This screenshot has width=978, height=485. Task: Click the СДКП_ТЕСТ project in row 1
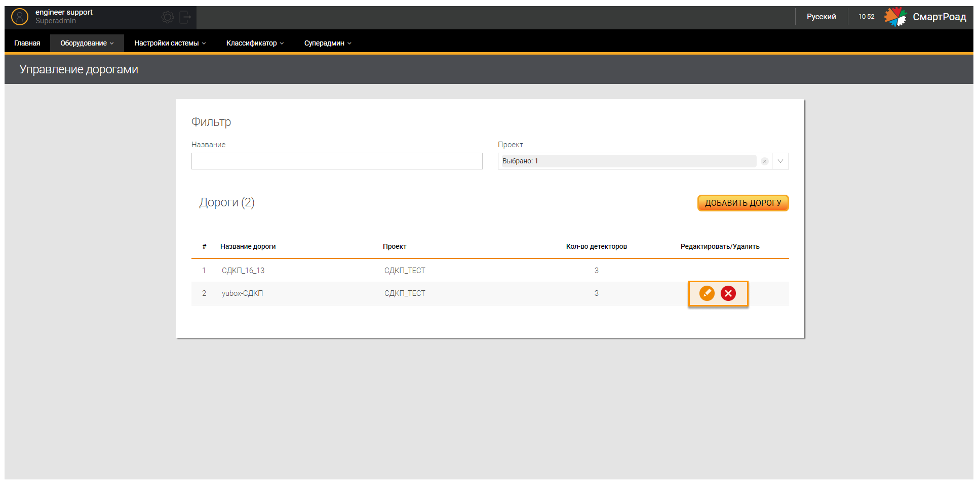point(405,271)
